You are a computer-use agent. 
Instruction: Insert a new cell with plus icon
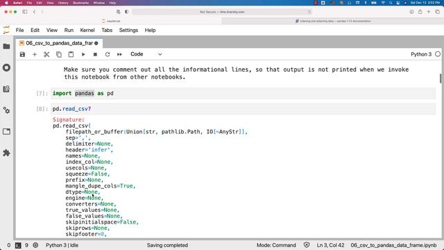pos(35,54)
